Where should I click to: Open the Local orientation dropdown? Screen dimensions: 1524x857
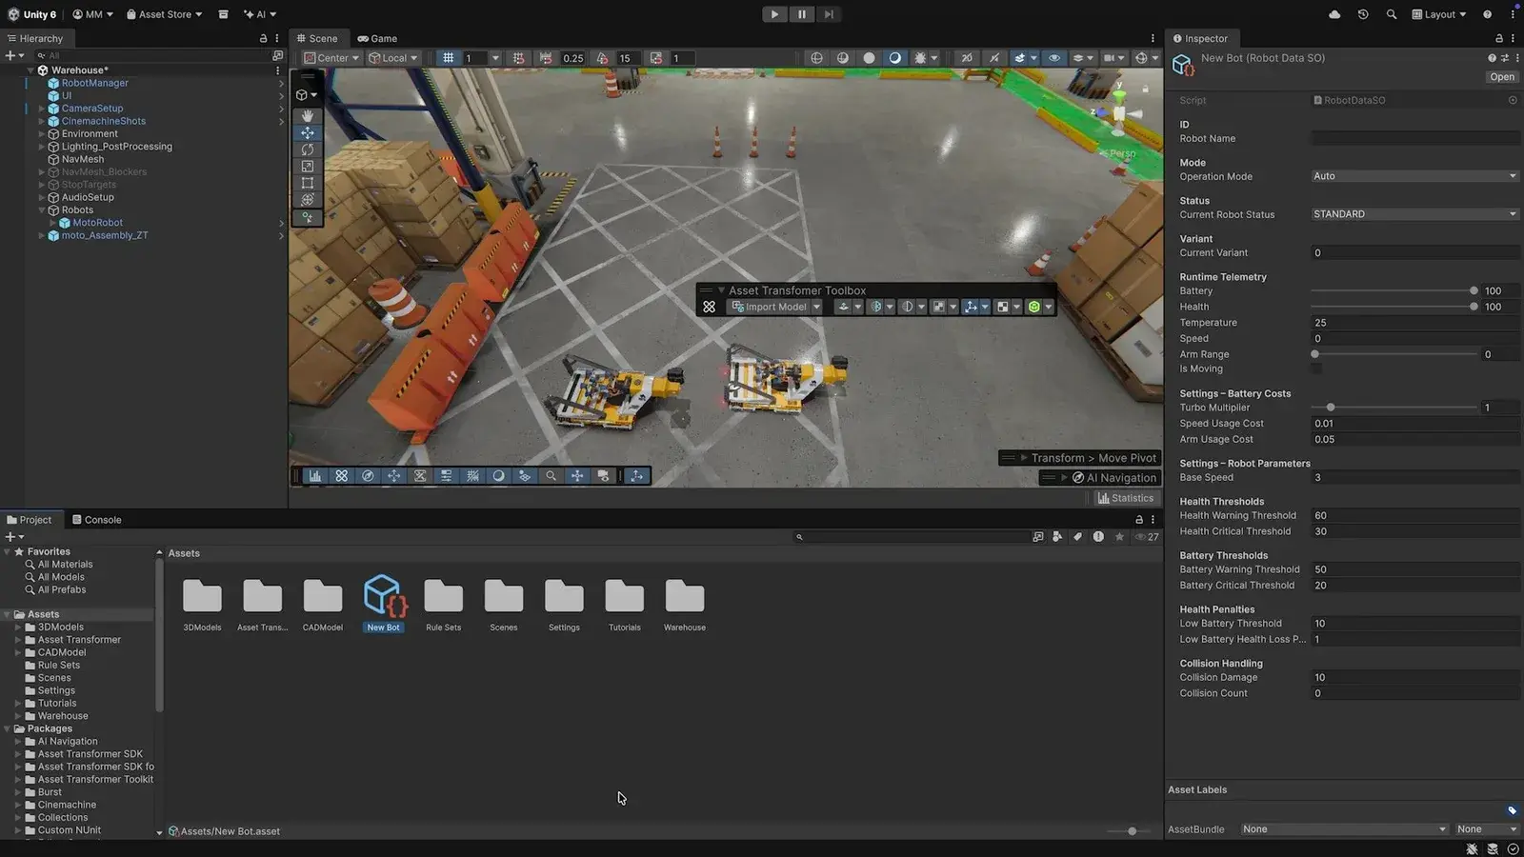(393, 58)
